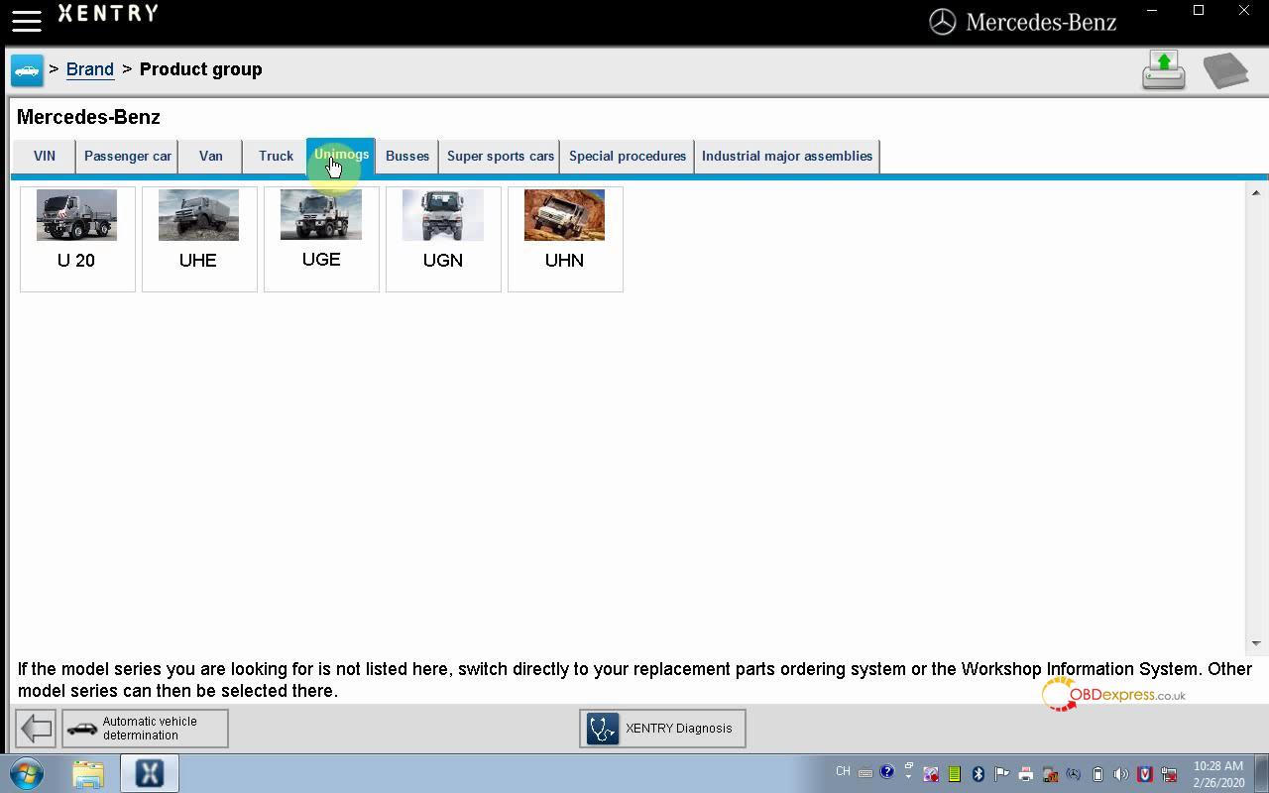The image size is (1269, 793).
Task: Click the blue help question mark tray icon
Action: 887,771
